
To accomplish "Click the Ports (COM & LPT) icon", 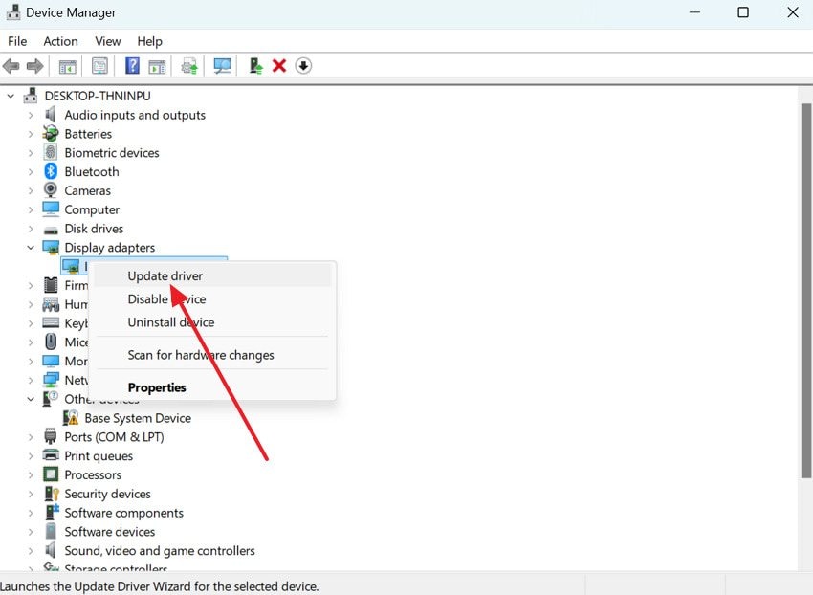I will 51,436.
